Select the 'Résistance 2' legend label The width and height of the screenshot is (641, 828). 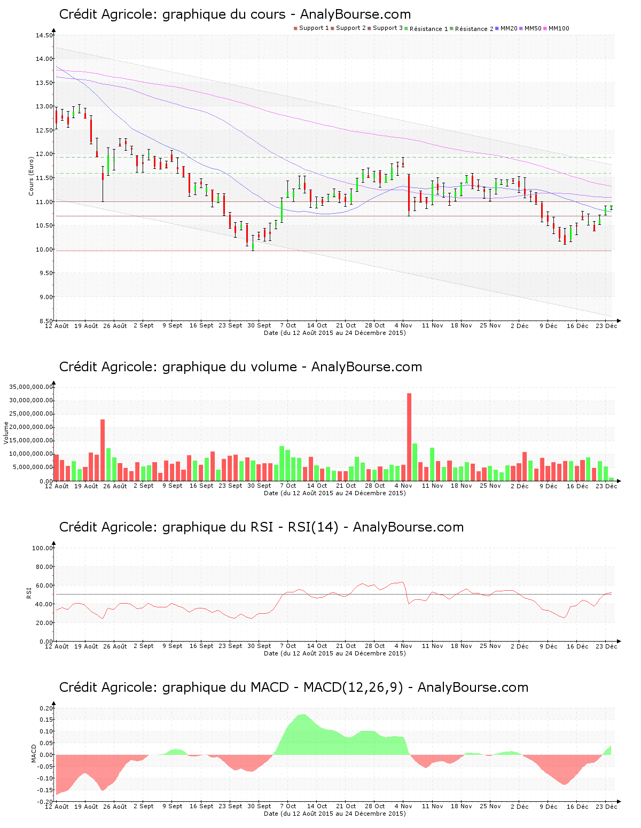pos(474,29)
